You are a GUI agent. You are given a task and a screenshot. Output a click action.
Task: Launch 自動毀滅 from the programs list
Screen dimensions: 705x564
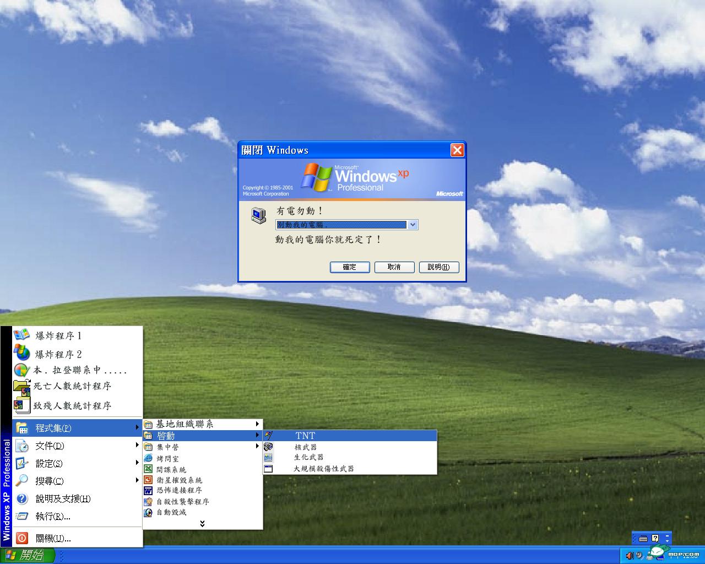(203, 512)
